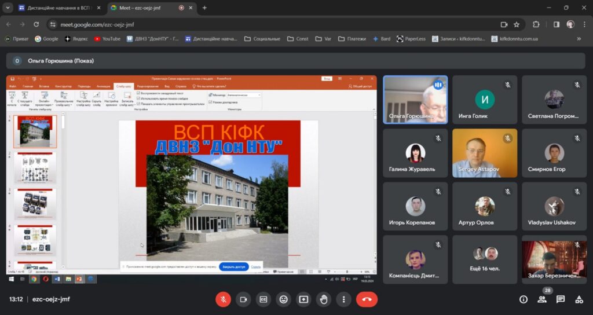Open Chrome extensions puzzle icon

(536, 24)
